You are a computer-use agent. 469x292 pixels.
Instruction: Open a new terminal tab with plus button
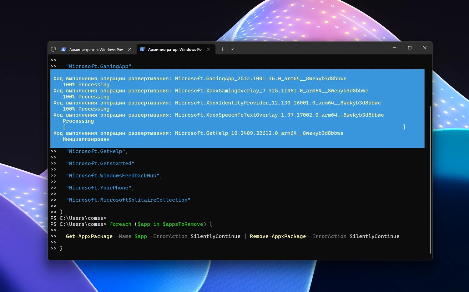(x=222, y=49)
